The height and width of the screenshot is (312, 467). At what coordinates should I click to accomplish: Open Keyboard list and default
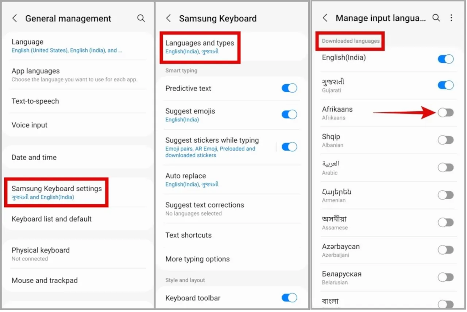pos(78,219)
